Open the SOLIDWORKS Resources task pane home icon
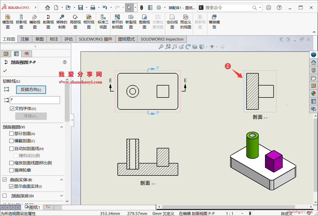318x216 pixels. pos(314,62)
